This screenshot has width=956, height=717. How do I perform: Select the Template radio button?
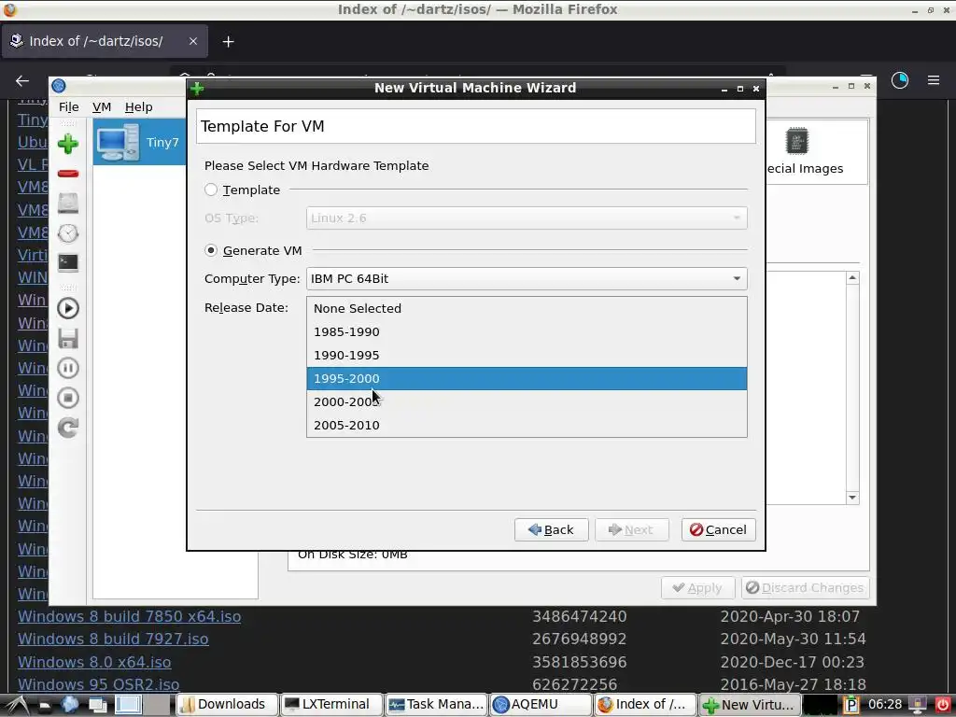click(x=211, y=190)
